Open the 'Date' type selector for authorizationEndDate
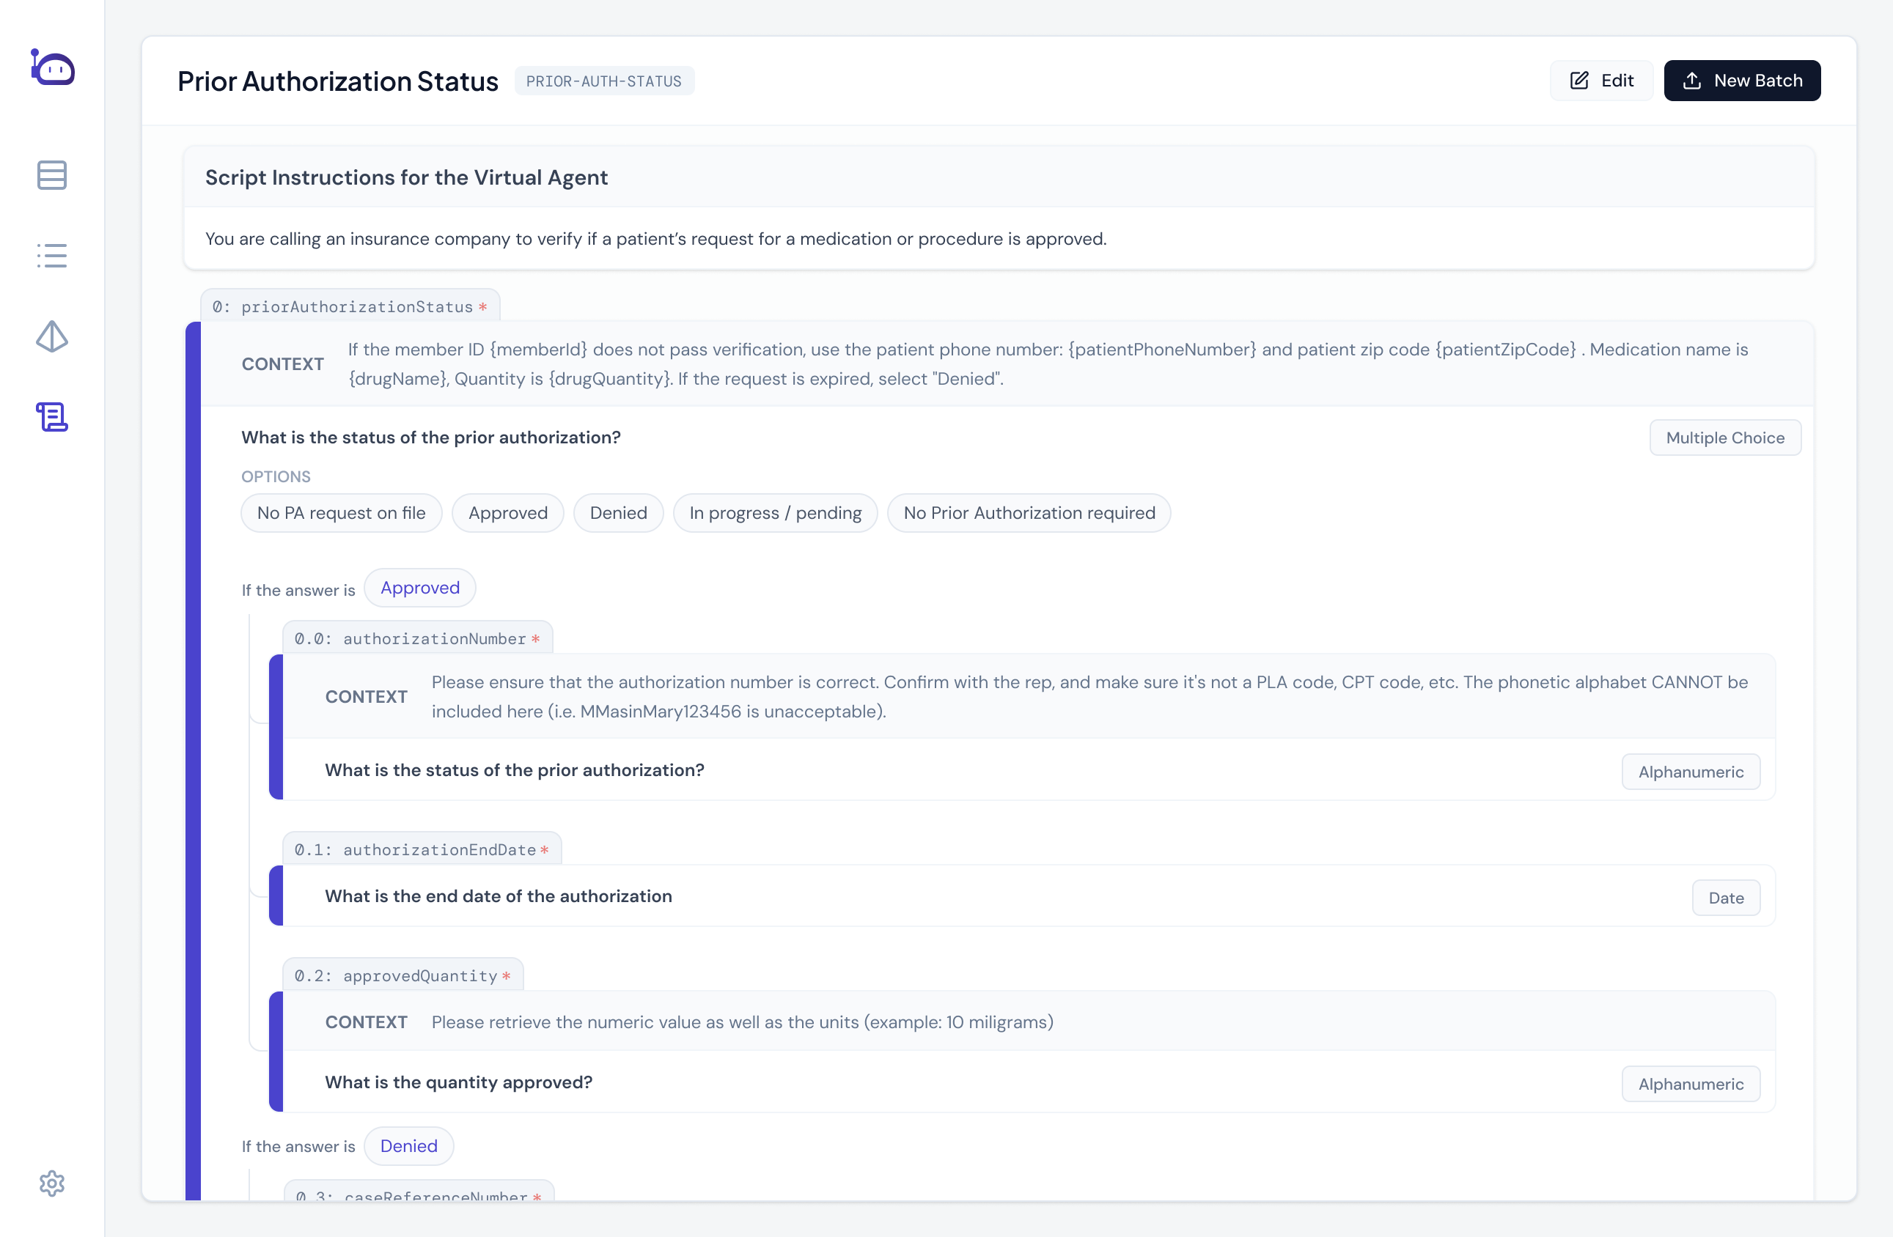This screenshot has width=1893, height=1237. pyautogui.click(x=1726, y=898)
